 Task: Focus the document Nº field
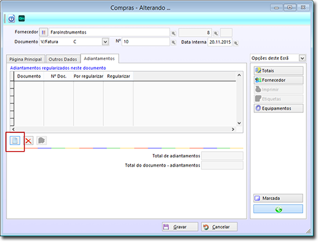pos(146,41)
